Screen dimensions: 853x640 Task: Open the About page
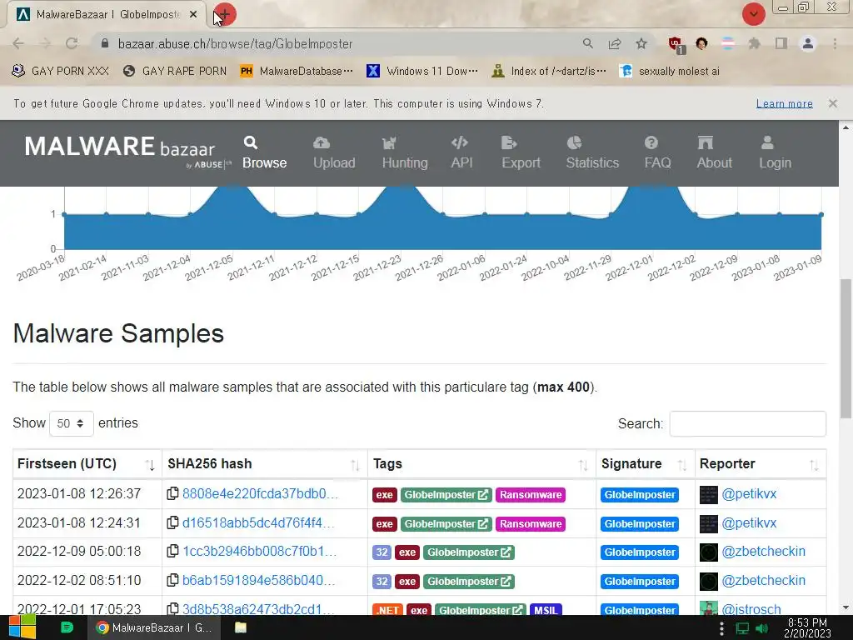pyautogui.click(x=714, y=153)
